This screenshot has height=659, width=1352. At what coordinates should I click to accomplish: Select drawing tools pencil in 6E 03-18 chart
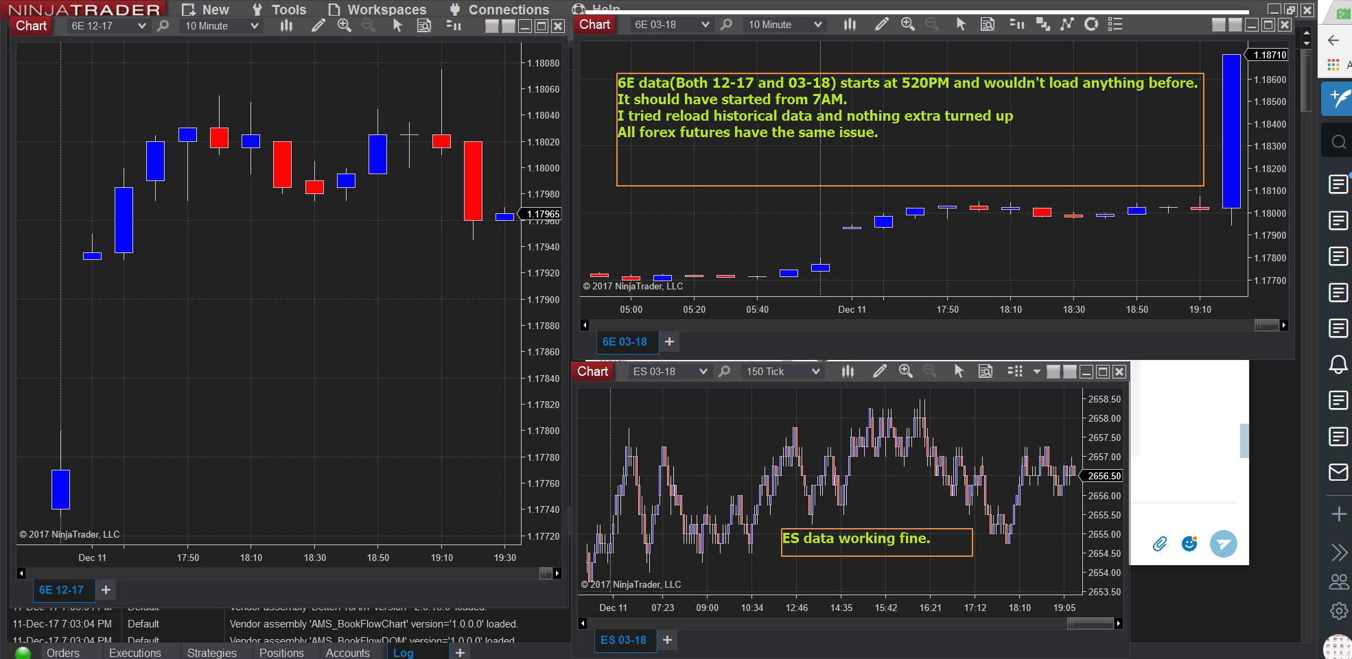(882, 25)
